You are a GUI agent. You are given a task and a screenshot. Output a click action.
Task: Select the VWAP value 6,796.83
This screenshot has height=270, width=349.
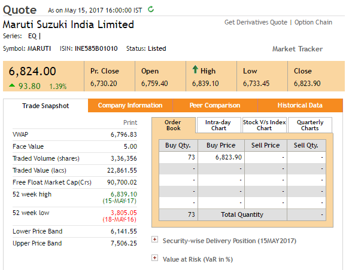(x=124, y=134)
